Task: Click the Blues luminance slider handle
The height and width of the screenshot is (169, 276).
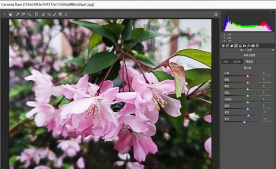Action: tap(248, 109)
